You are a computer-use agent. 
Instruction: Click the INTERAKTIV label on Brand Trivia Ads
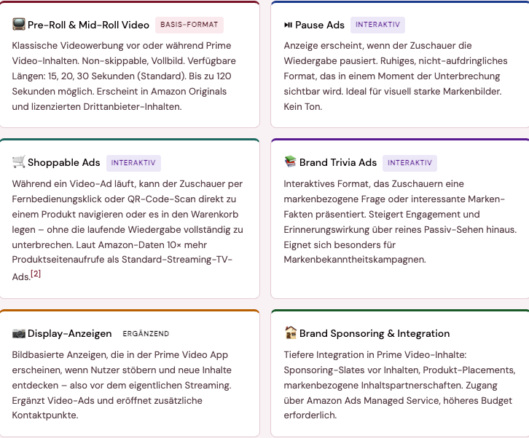click(410, 163)
